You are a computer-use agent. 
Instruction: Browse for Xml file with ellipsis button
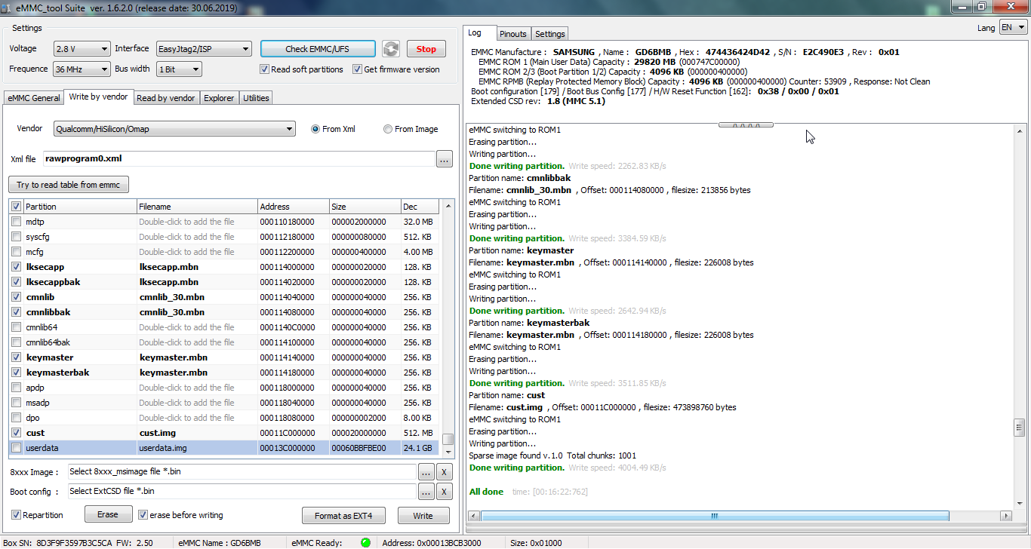[x=444, y=159]
